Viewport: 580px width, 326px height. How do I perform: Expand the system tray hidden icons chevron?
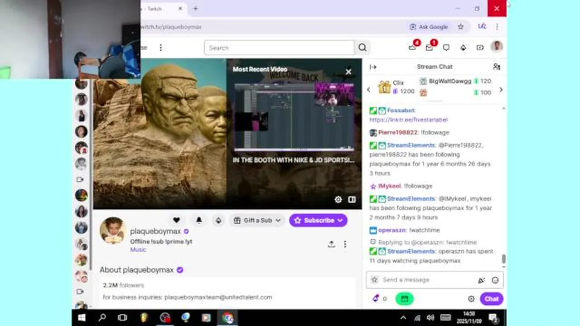[403, 318]
